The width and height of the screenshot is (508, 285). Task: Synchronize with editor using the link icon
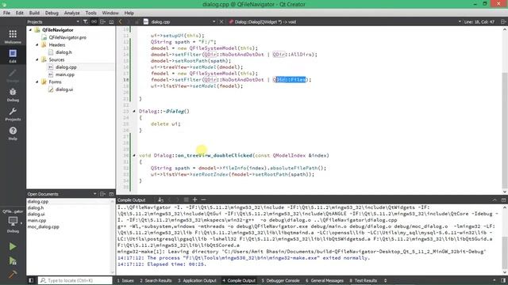(94, 21)
